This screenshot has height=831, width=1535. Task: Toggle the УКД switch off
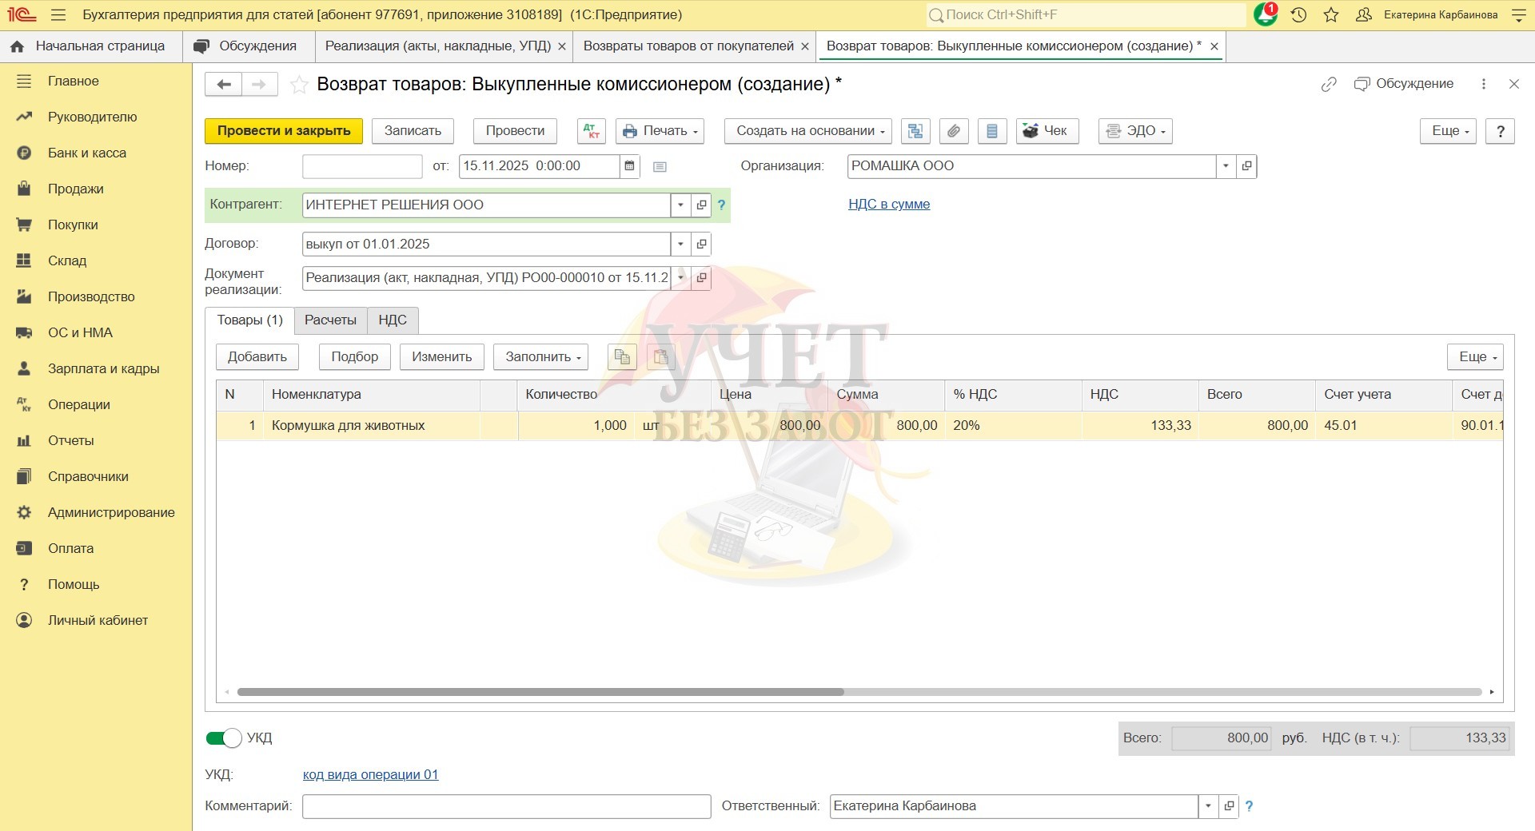(x=224, y=738)
